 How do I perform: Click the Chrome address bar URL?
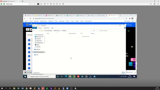pyautogui.click(x=44, y=18)
